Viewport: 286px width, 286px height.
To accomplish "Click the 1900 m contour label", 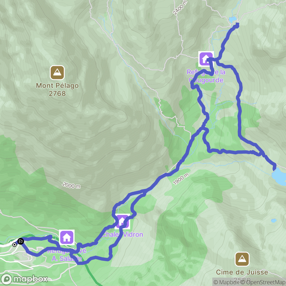I will 181,179.
